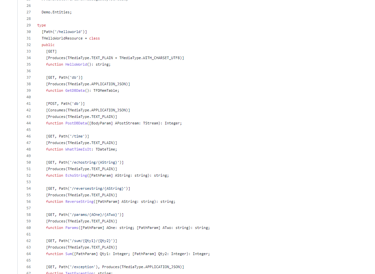Click the Params function name

pyautogui.click(x=72, y=228)
